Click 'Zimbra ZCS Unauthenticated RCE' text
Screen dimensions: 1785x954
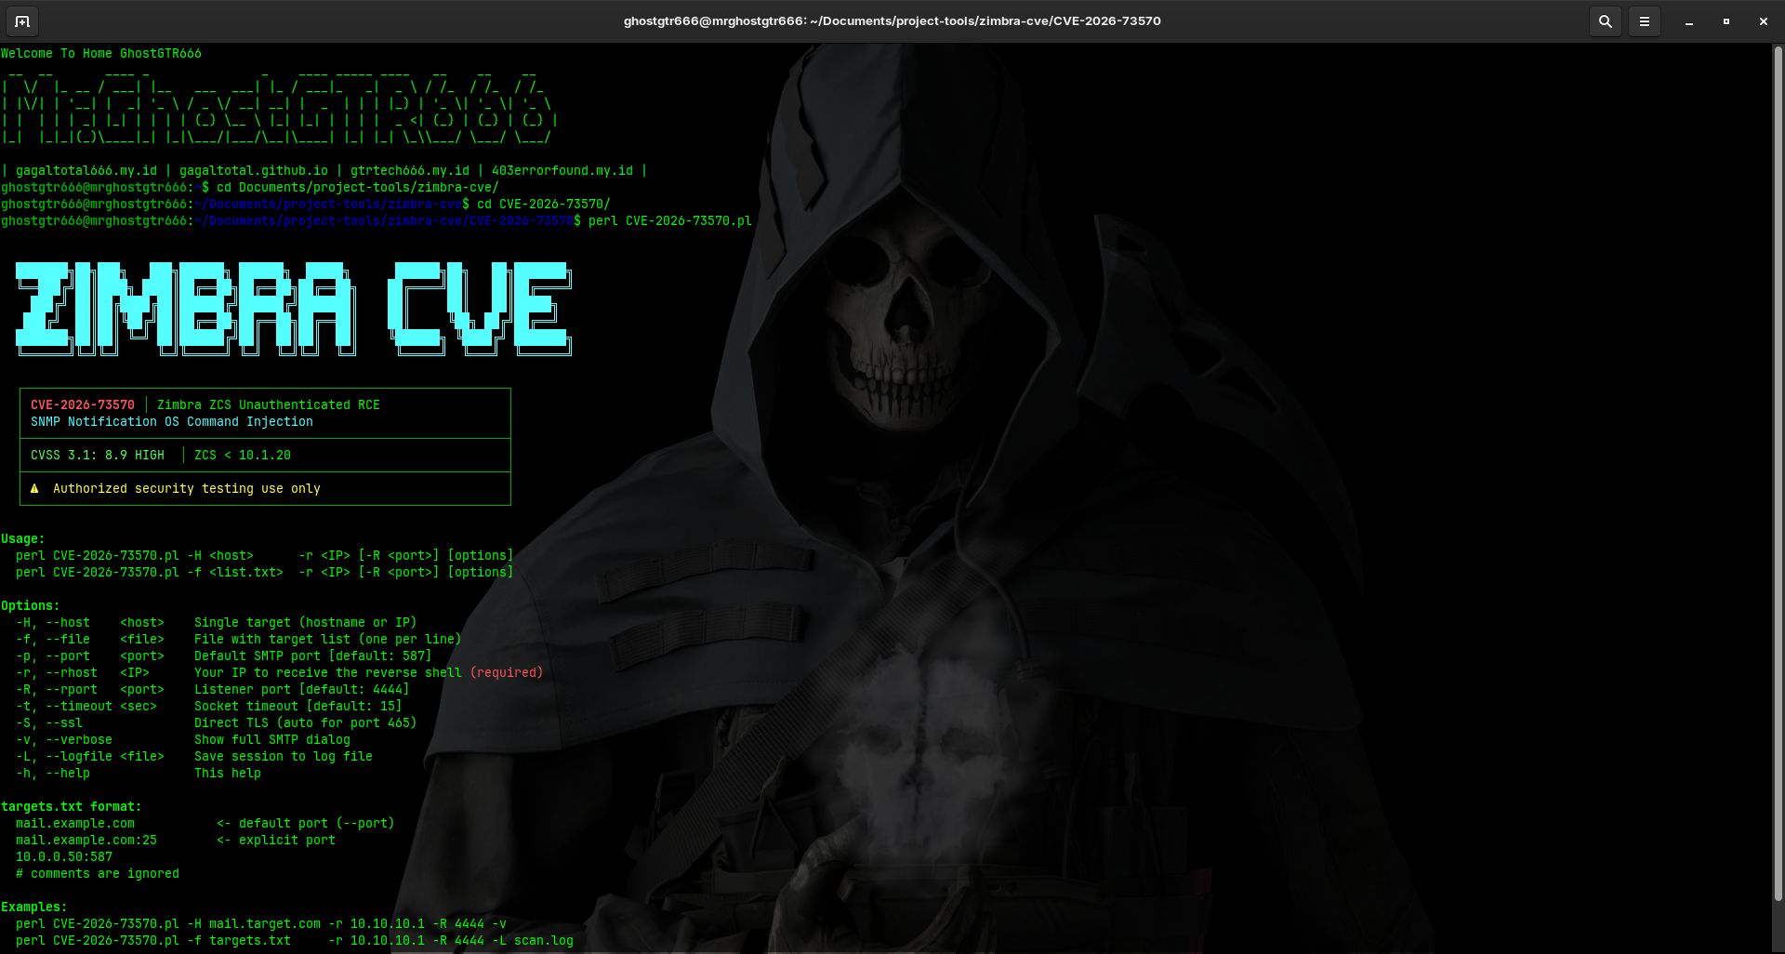click(269, 404)
